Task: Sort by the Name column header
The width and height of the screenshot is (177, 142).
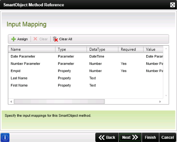Action: pyautogui.click(x=32, y=50)
